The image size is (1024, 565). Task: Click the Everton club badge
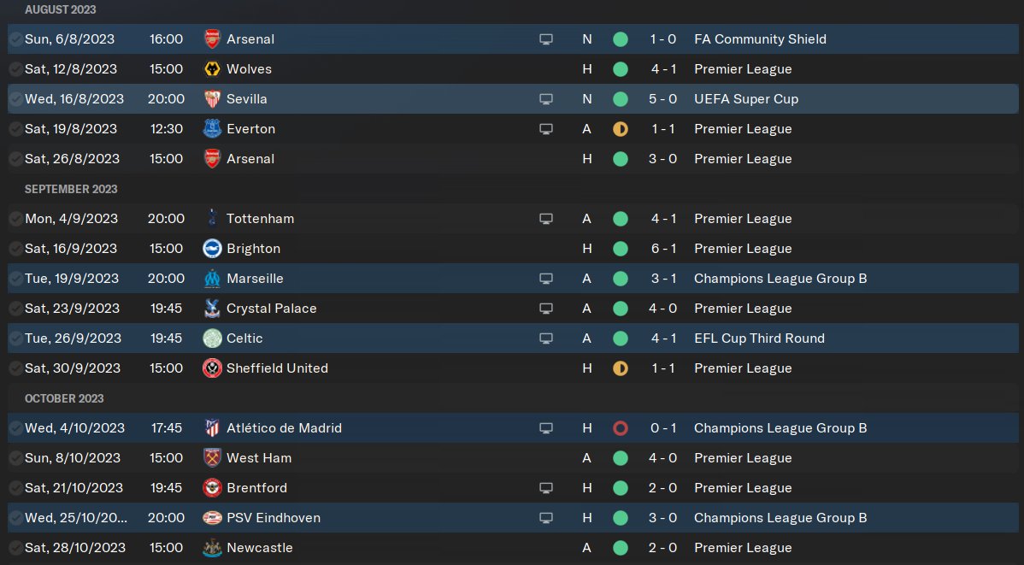(212, 129)
